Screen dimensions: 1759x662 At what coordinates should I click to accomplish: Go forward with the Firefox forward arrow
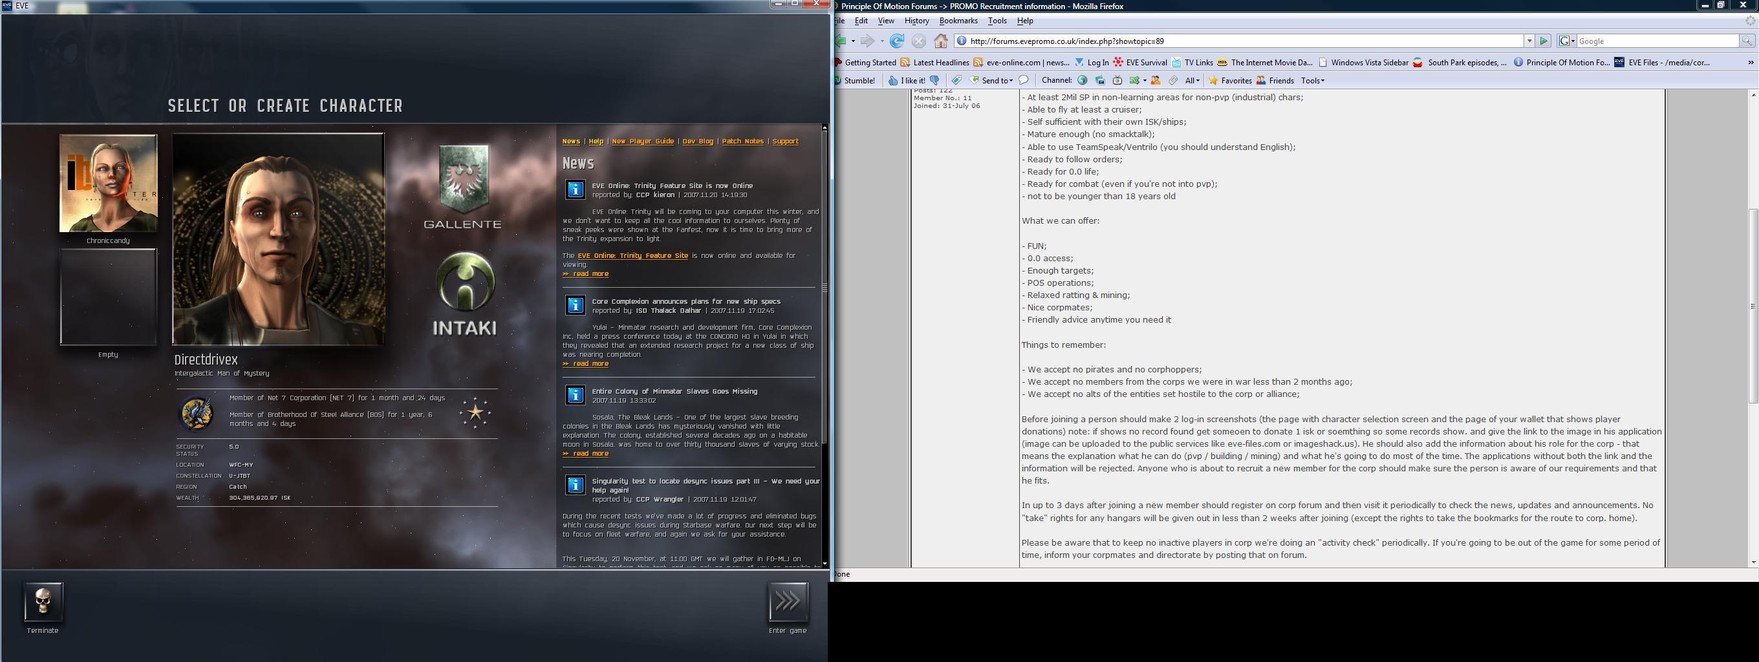[x=867, y=41]
